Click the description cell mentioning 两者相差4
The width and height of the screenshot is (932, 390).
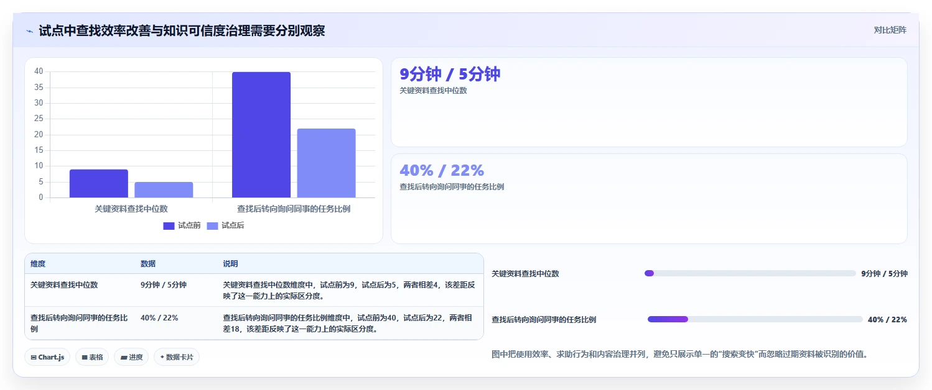(349, 290)
